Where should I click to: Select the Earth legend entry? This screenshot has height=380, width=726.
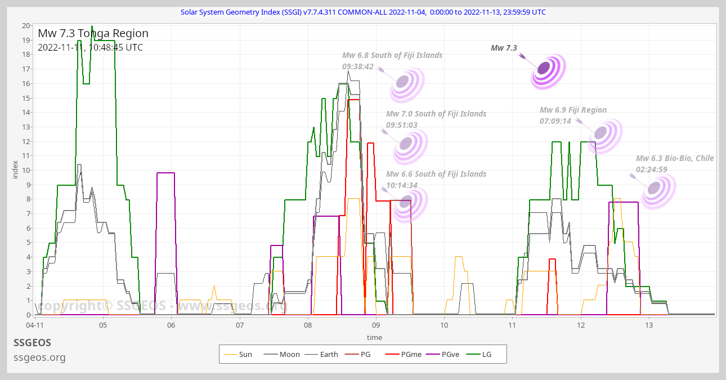(322, 355)
